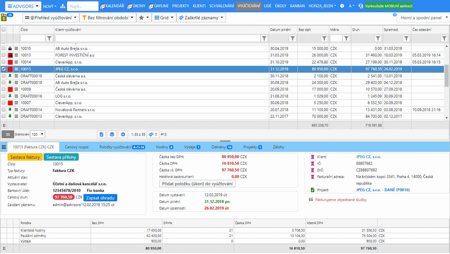Switch to the Zálohy tab
The image size is (450, 254).
click(x=278, y=147)
